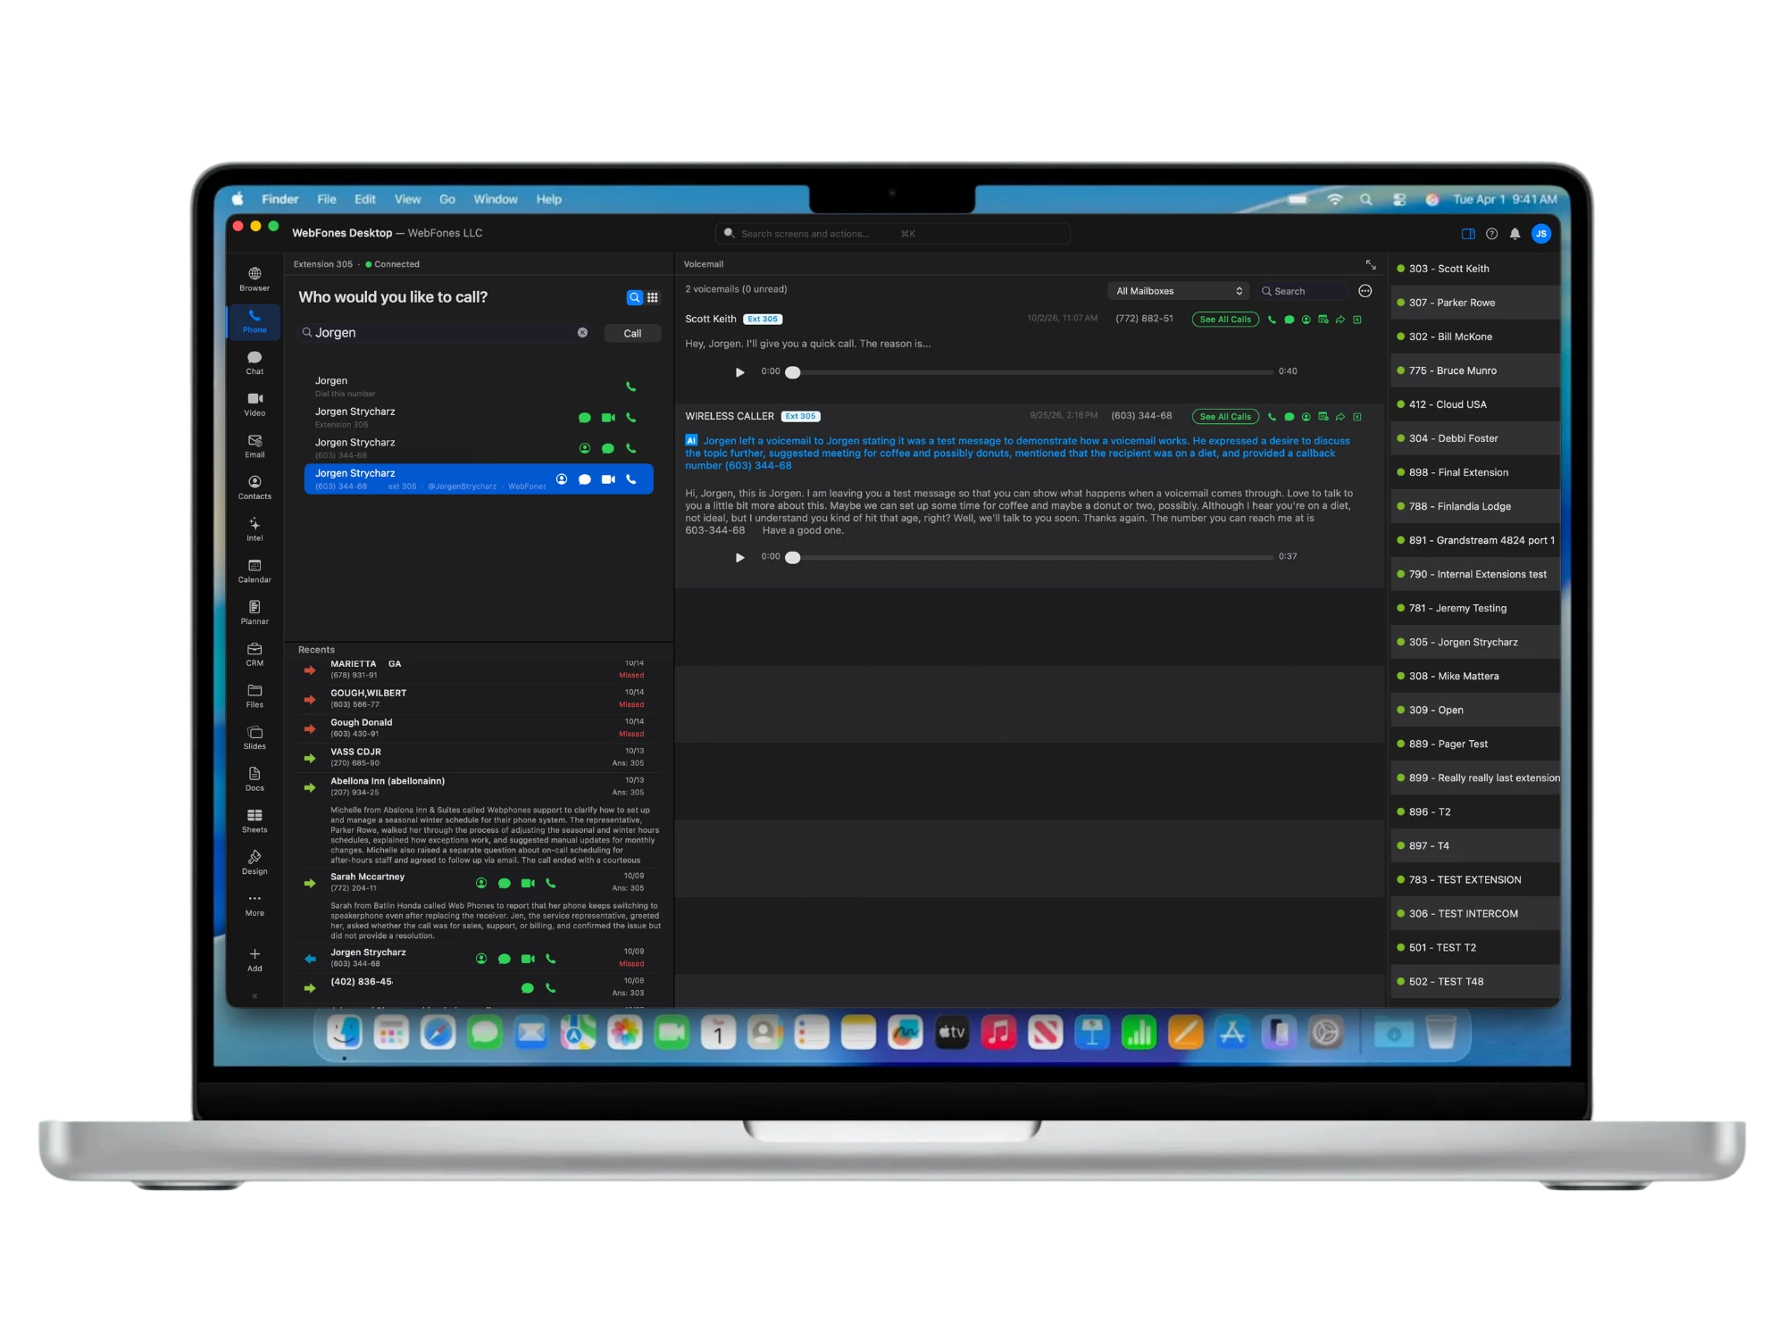Open the Finder View menu
Image resolution: width=1786 pixels, height=1339 pixels.
point(407,199)
